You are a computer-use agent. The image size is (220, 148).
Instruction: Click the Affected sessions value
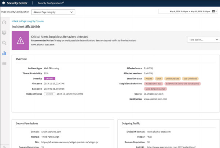click(x=148, y=73)
